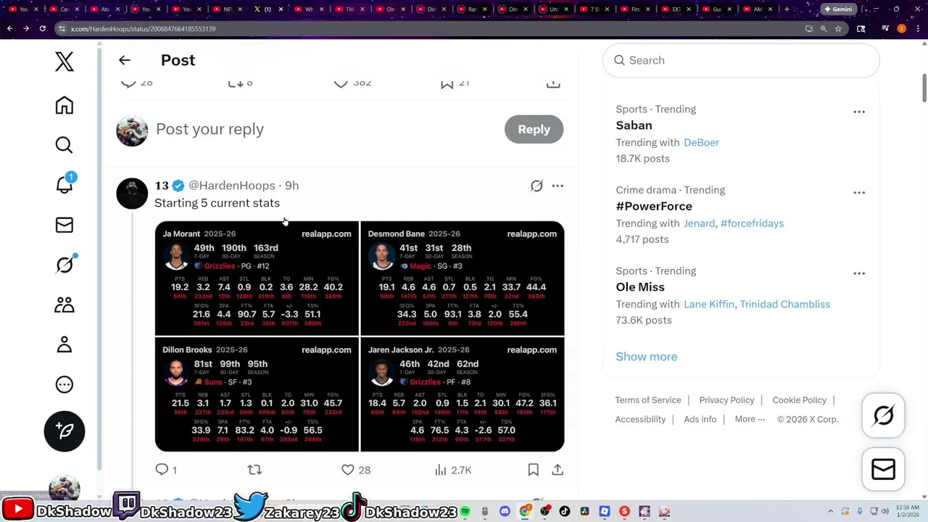The width and height of the screenshot is (928, 522).
Task: Click the browser reload button
Action: [42, 28]
